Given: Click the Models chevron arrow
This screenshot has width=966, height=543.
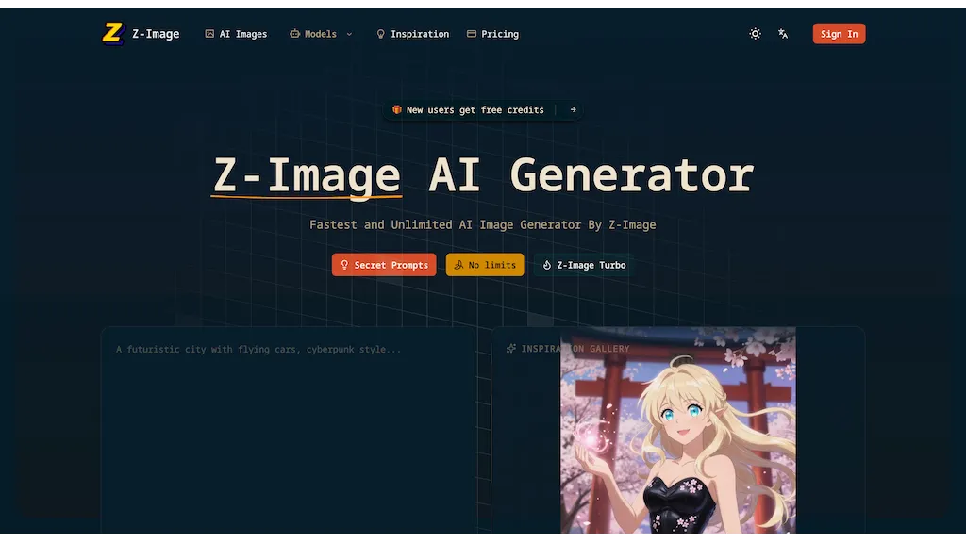Looking at the screenshot, I should click(349, 35).
